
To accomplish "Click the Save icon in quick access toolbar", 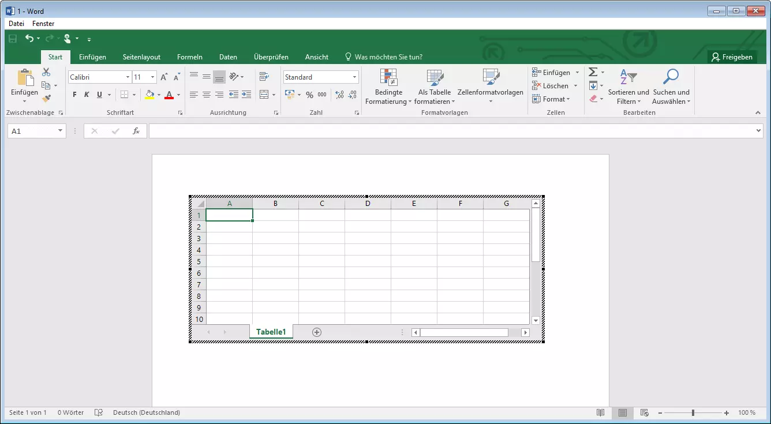I will coord(13,39).
